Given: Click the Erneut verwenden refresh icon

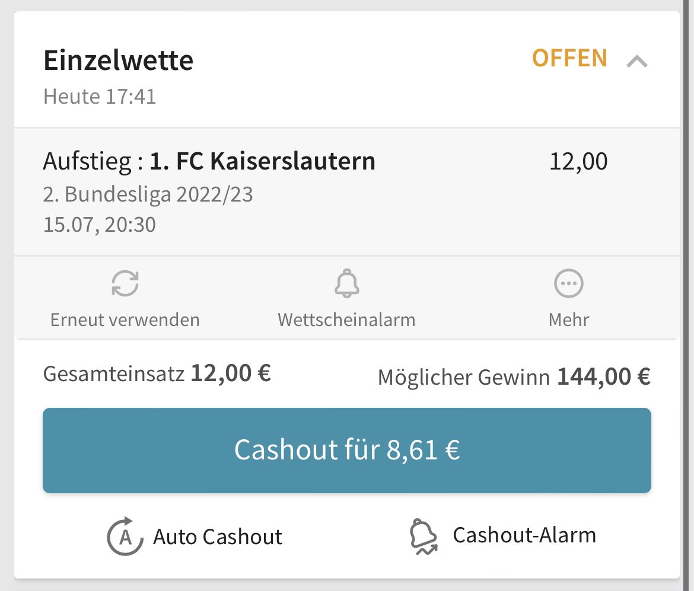Looking at the screenshot, I should 125,283.
